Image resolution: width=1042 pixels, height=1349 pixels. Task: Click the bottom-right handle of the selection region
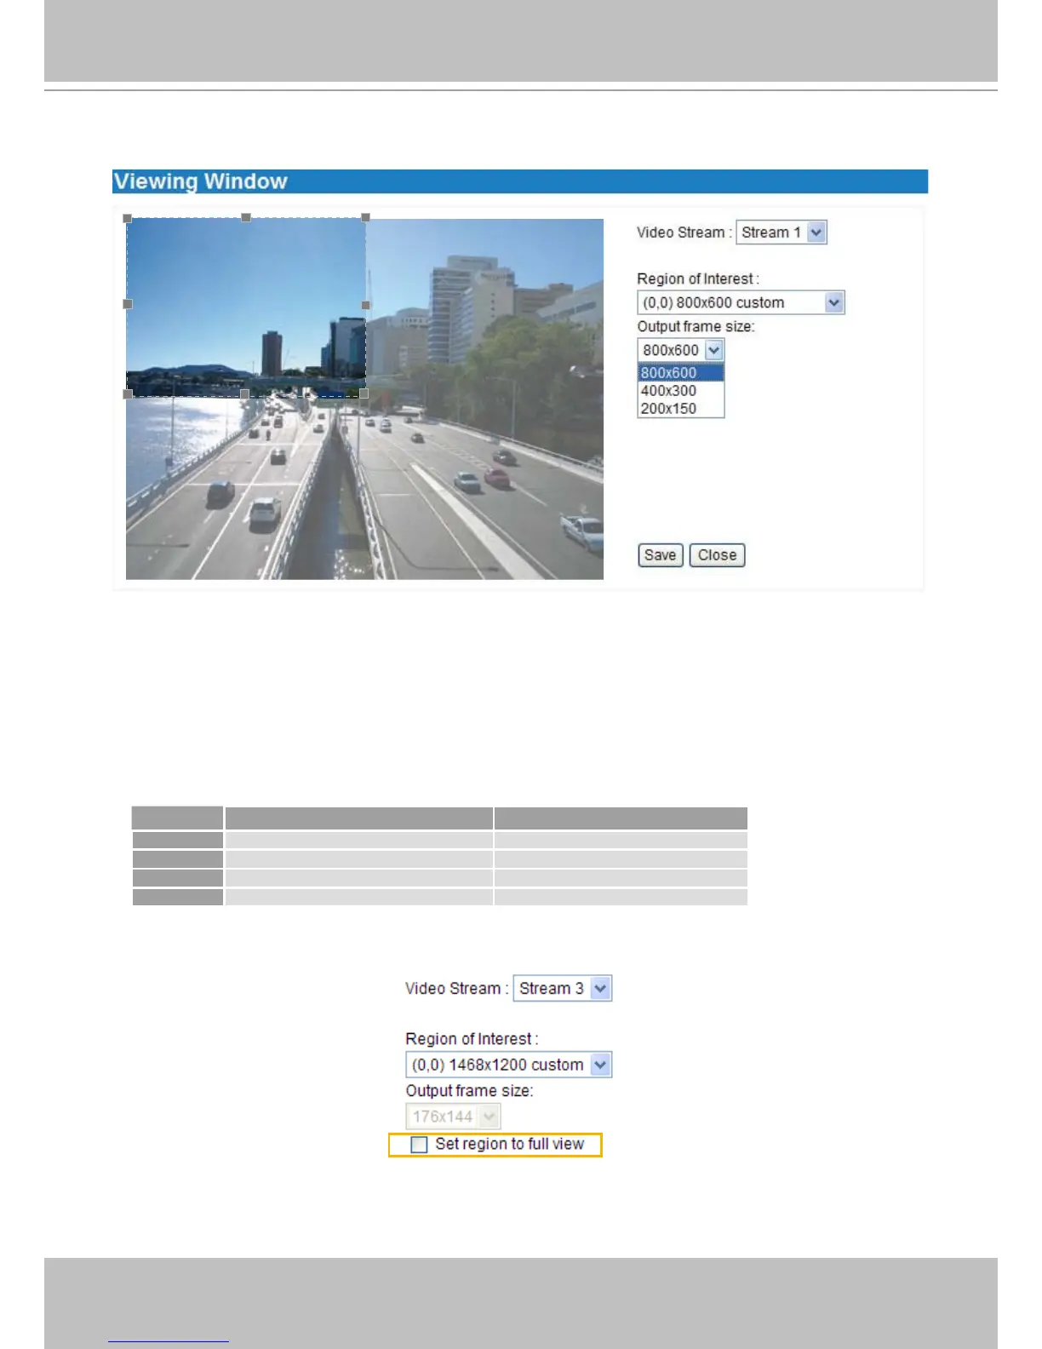click(x=364, y=394)
